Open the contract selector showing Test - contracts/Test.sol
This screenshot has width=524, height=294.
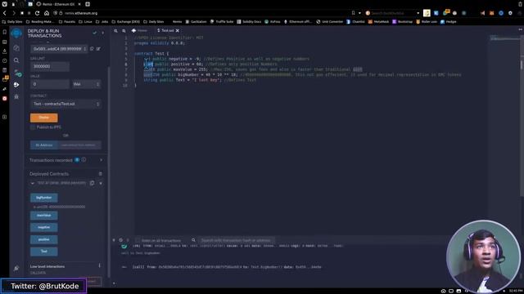65,104
